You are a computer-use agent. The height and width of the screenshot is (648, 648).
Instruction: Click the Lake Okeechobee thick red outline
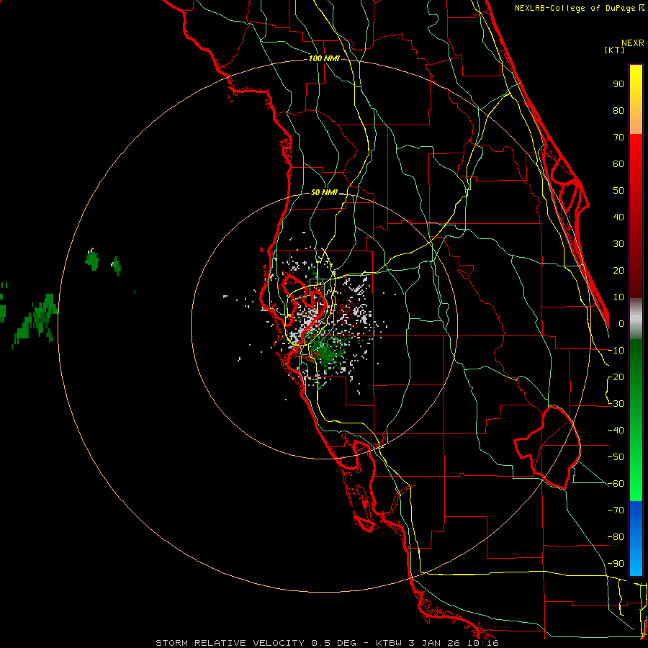[548, 448]
